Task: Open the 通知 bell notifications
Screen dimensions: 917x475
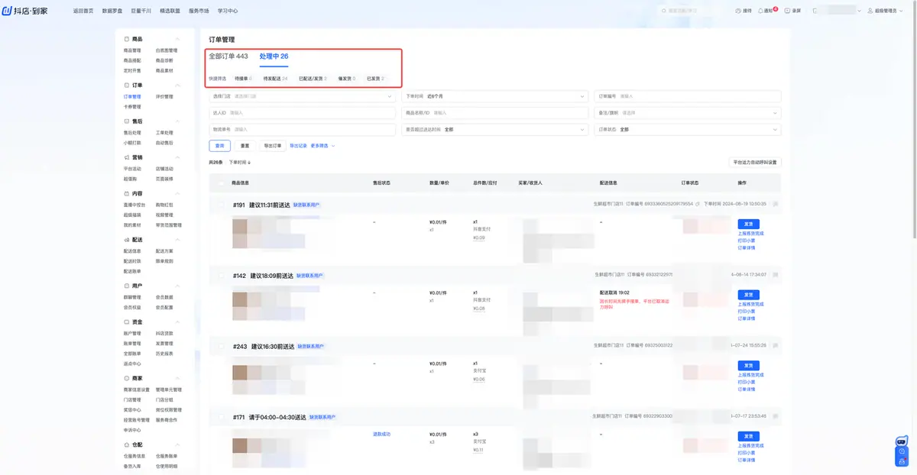Action: (760, 11)
